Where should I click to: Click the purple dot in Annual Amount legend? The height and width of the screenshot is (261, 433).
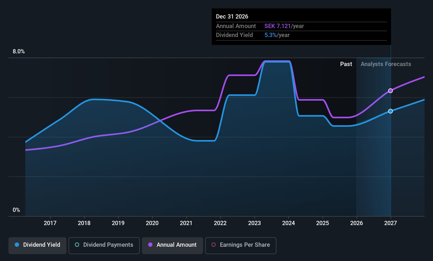coord(150,245)
